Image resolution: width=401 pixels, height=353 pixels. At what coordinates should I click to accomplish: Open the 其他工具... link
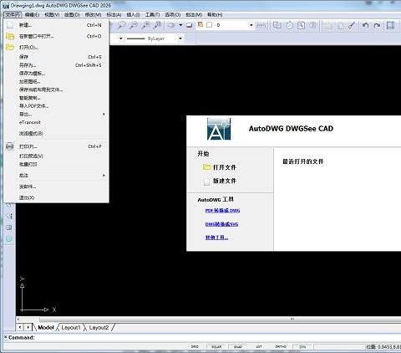point(216,238)
